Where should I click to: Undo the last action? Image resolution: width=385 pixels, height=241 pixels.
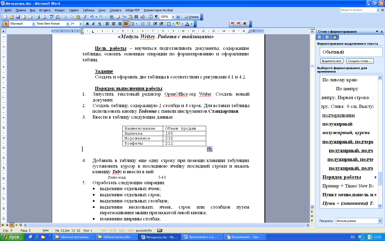coord(92,17)
